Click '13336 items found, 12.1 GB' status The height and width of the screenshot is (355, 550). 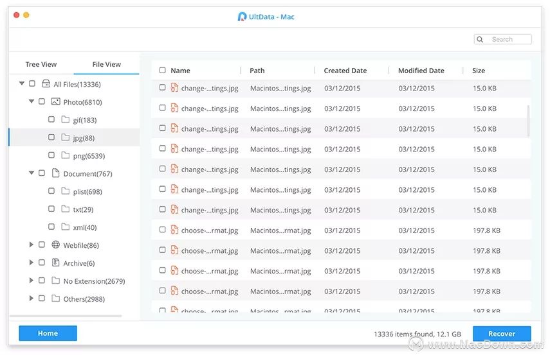coord(417,334)
